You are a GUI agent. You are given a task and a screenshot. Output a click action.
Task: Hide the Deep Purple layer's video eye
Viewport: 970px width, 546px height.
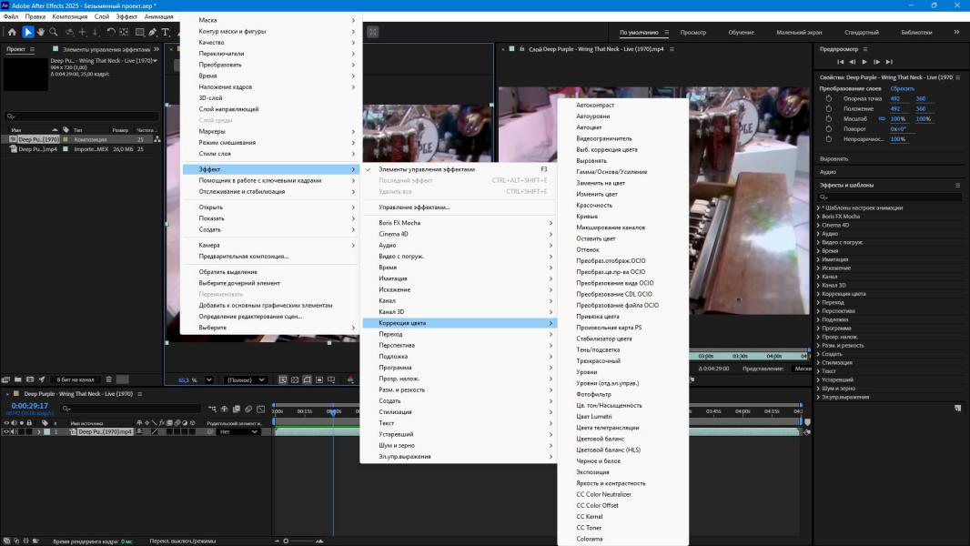tap(6, 431)
